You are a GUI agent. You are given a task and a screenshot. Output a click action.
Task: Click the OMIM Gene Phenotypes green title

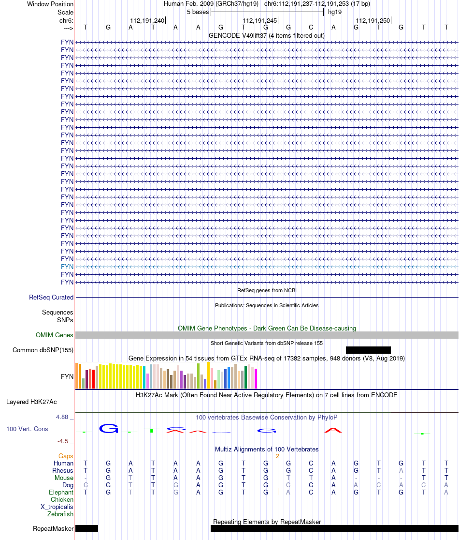coord(267,328)
